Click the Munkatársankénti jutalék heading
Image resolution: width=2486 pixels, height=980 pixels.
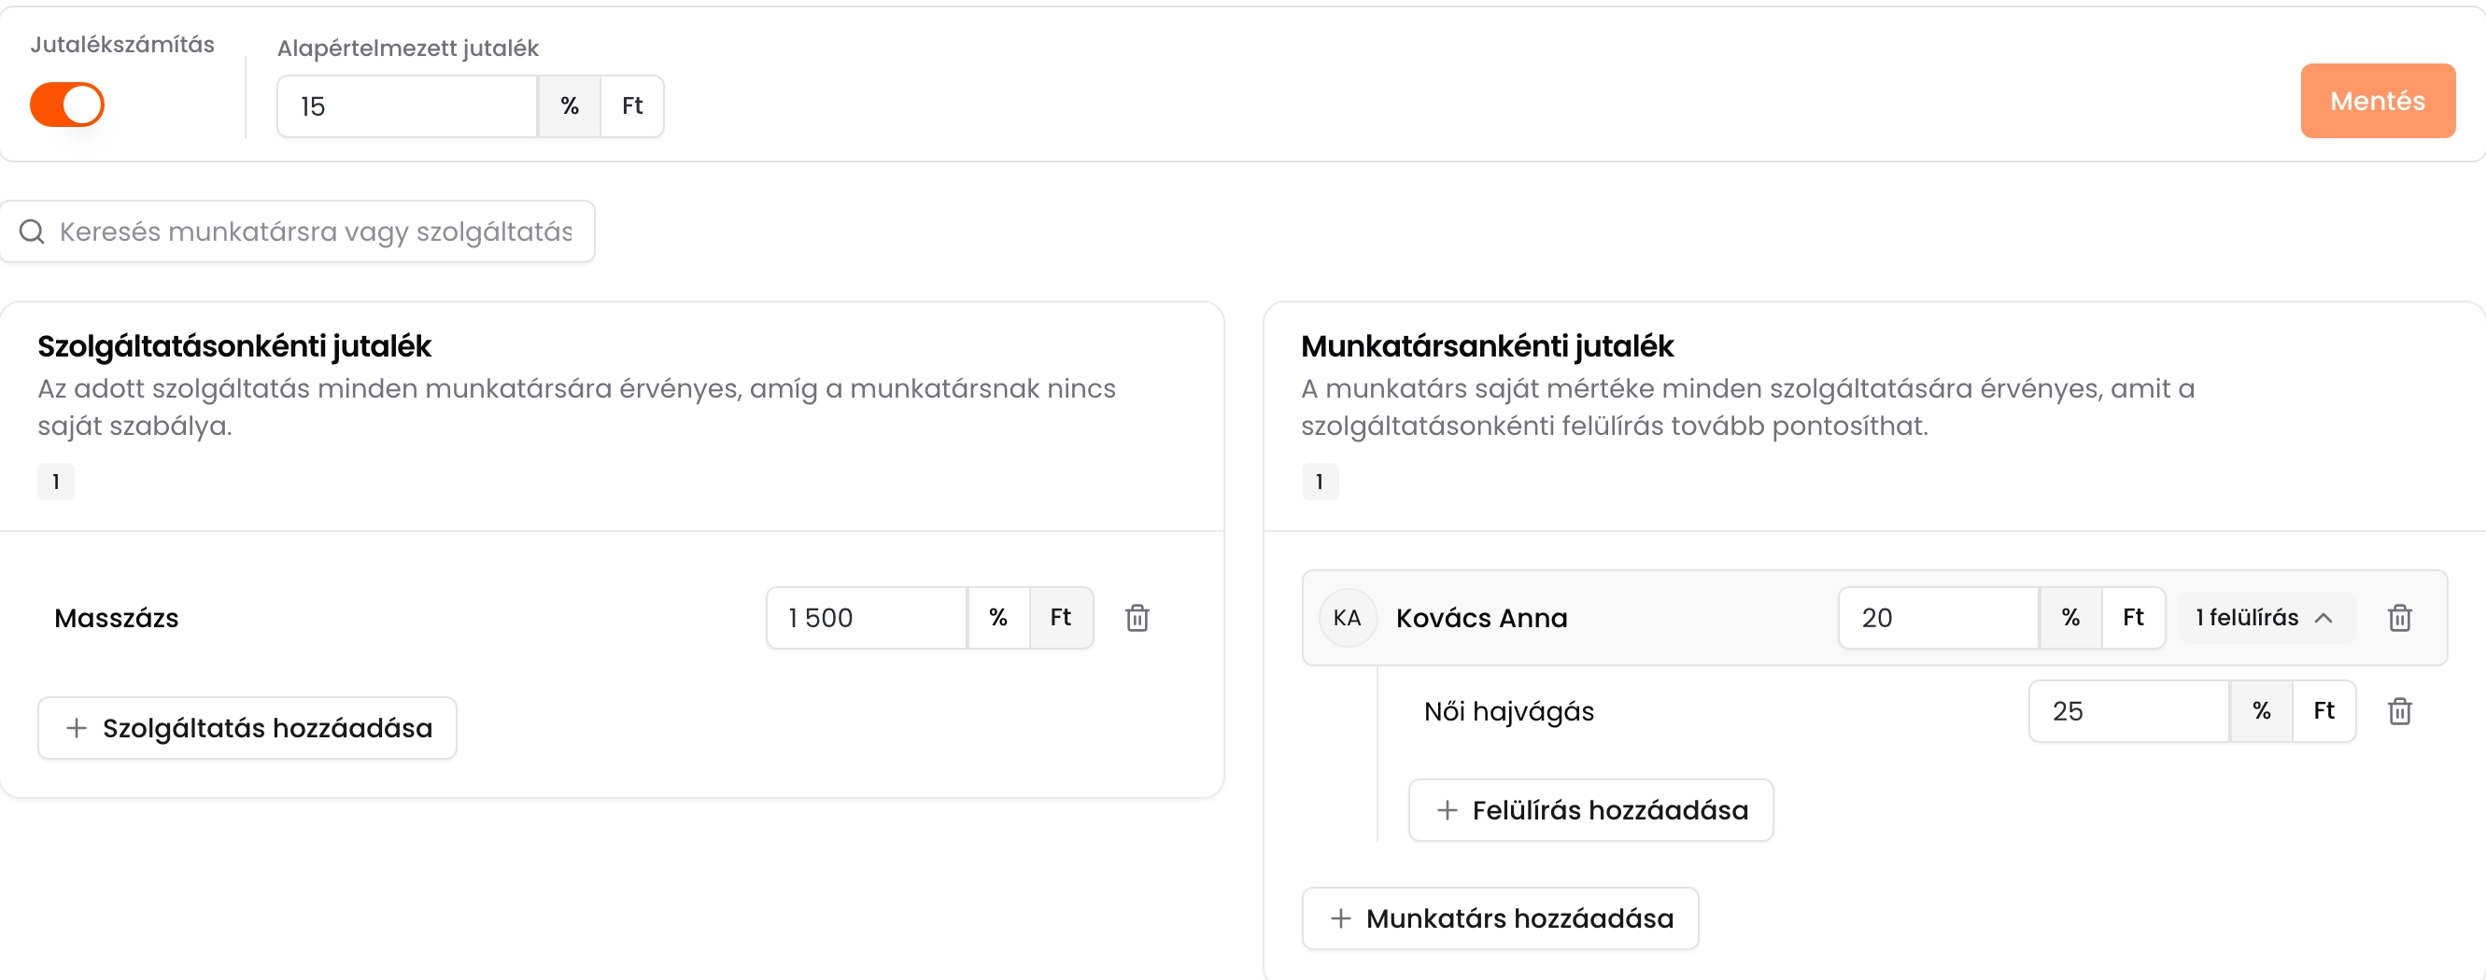(x=1486, y=346)
